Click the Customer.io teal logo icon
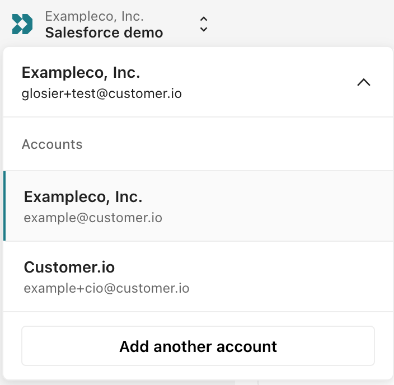 (22, 24)
